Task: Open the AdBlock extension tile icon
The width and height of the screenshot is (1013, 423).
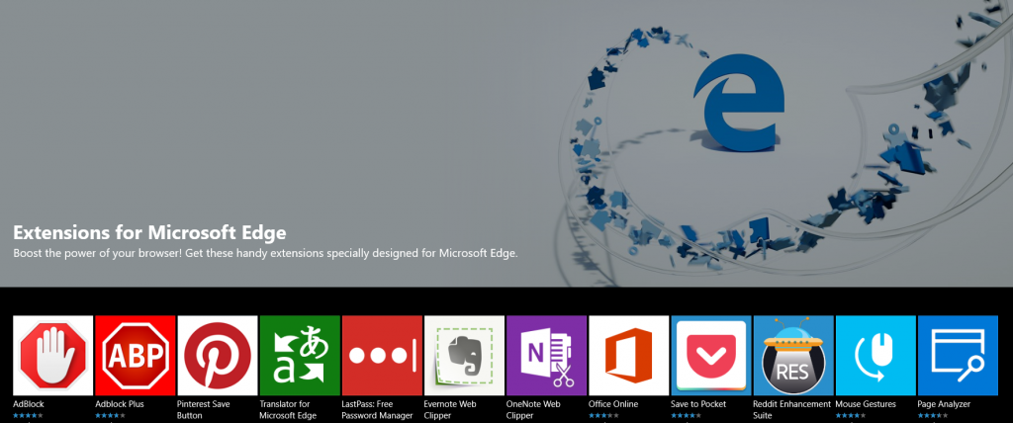Action: tap(53, 355)
